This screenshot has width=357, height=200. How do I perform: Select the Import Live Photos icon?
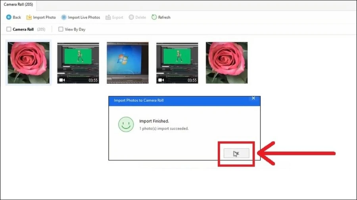[64, 17]
